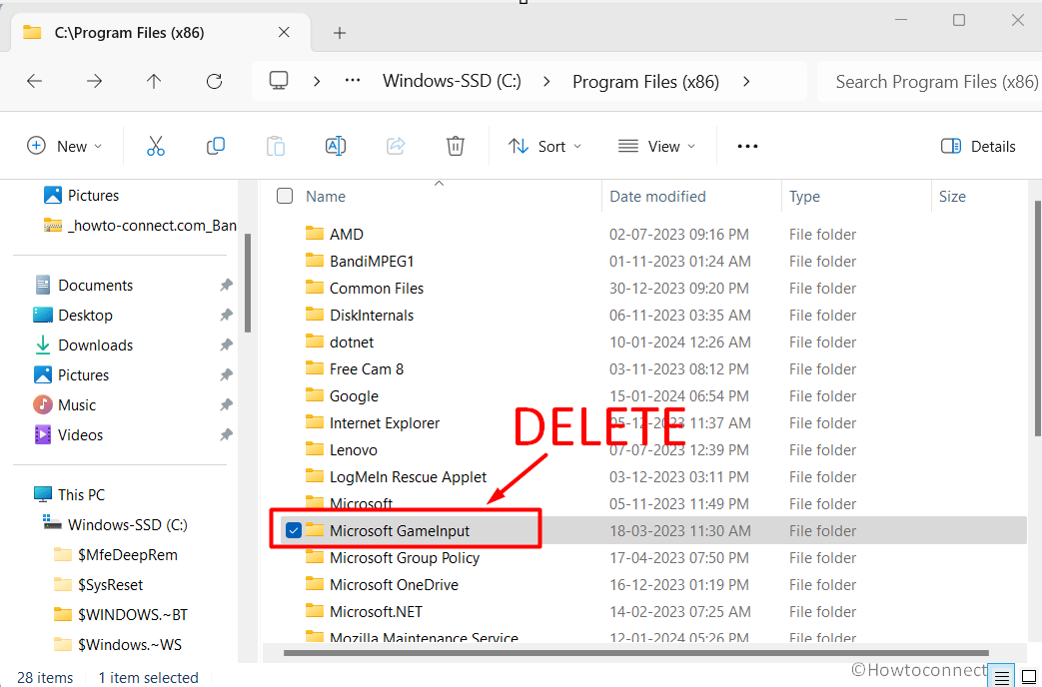Click the pin icon next to Music
The height and width of the screenshot is (687, 1042).
coord(226,404)
